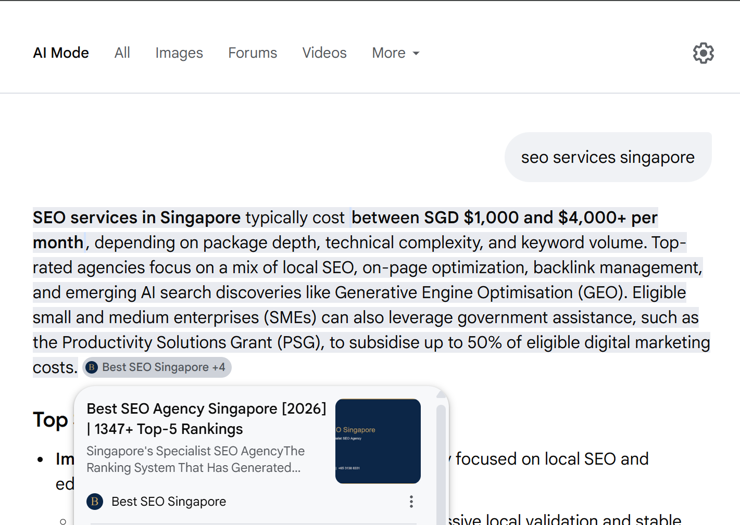This screenshot has width=740, height=525.
Task: Switch to the Forums tab
Action: pos(253,53)
